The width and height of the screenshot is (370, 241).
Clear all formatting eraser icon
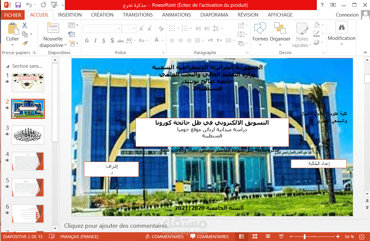(x=161, y=29)
